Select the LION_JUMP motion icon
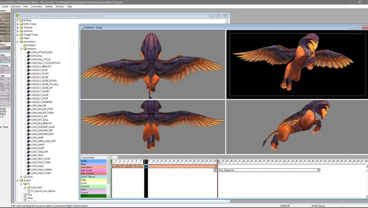This screenshot has width=368, height=208. (29, 138)
